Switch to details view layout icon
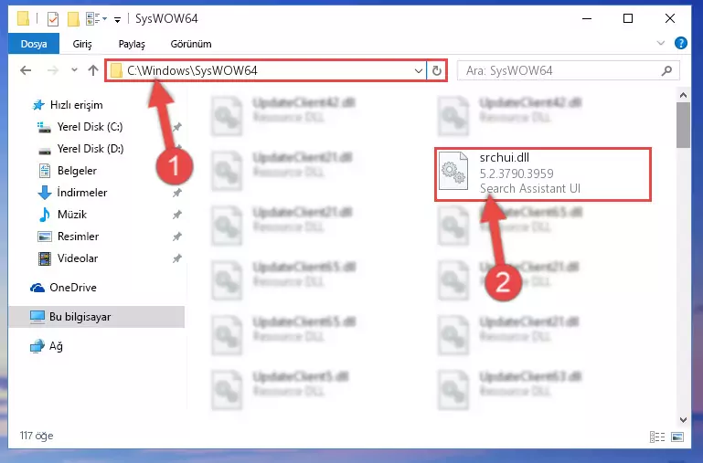Screen dimensions: 703x463 [x=657, y=437]
